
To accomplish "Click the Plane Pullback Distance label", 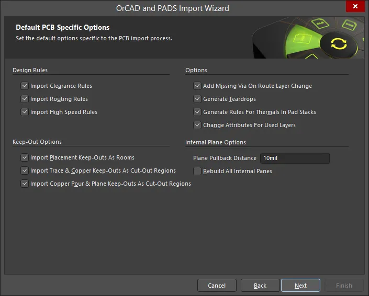I will [225, 158].
